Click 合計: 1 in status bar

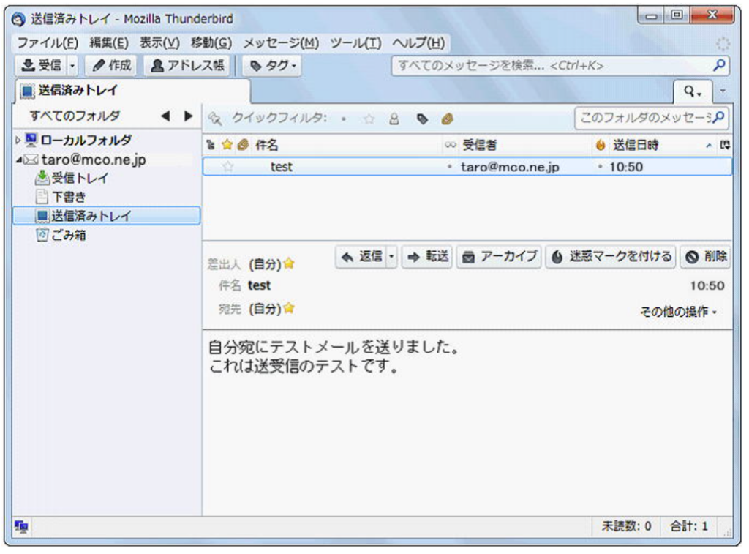coord(689,526)
